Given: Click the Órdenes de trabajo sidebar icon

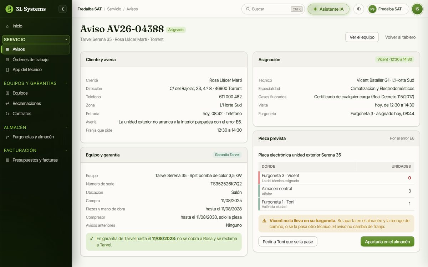Looking at the screenshot, I should tap(7, 60).
